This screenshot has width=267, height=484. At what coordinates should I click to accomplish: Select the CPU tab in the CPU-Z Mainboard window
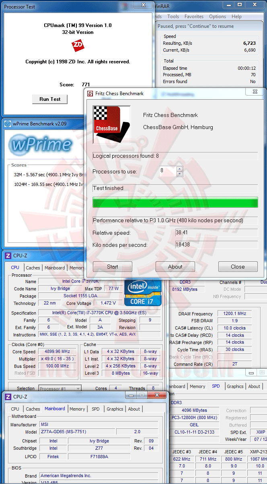(x=15, y=409)
